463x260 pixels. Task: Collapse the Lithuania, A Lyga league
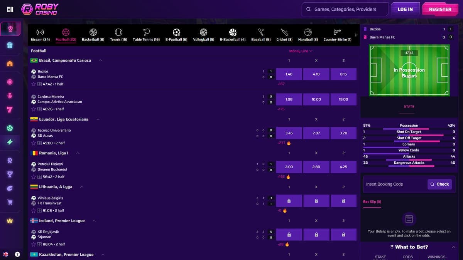(82, 187)
